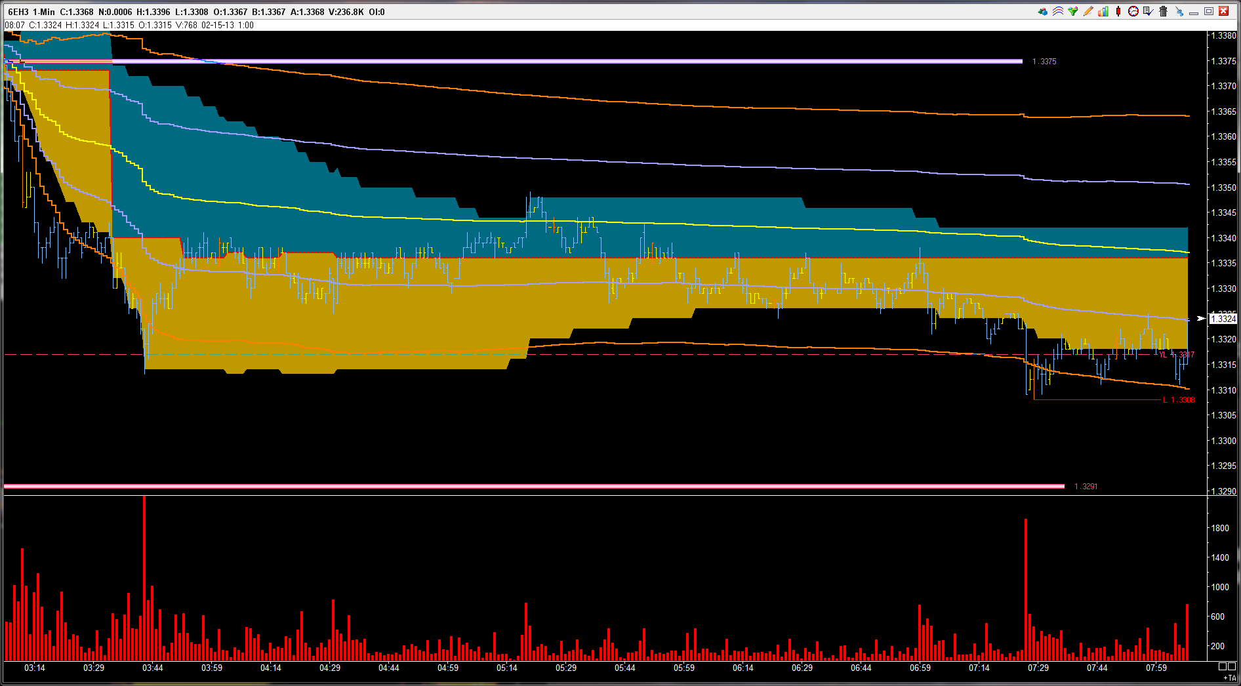Click the 03:44 time axis label

153,668
